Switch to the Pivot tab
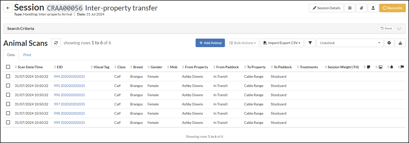Screen dimensions: 409x143 point(27,55)
